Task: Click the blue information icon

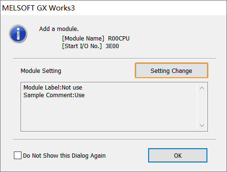Action: tap(18, 34)
